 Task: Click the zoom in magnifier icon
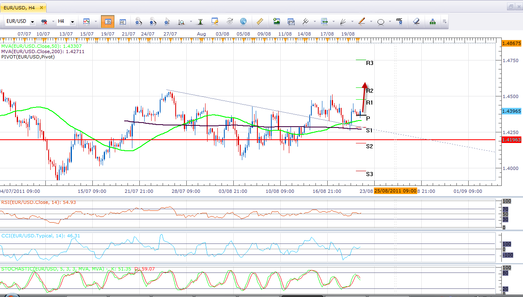tap(139, 22)
